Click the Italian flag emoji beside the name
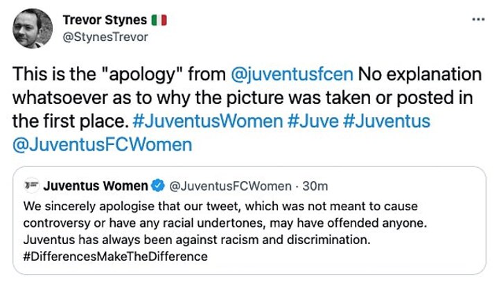Screen dimensions: 499x285 [159, 21]
